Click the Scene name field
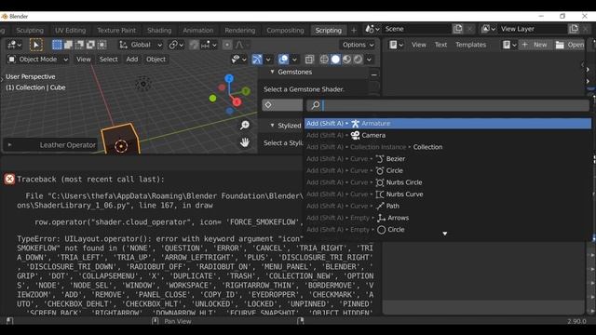Screen dimensions: 596x335 [416, 29]
